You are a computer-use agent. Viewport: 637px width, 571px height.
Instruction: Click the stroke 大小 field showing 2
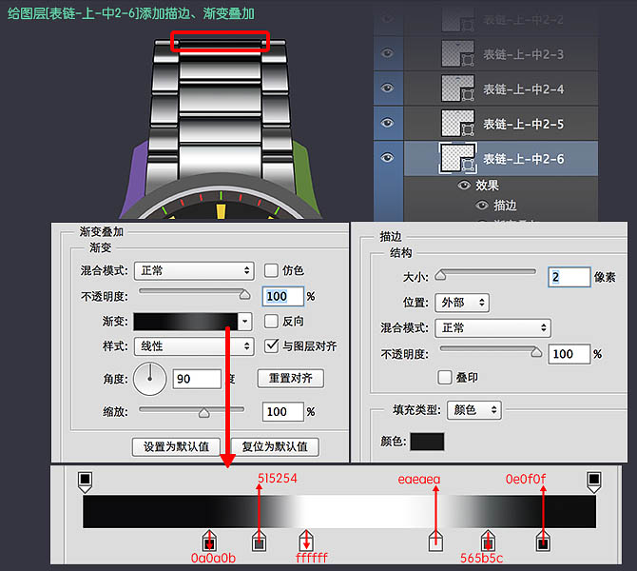point(569,277)
